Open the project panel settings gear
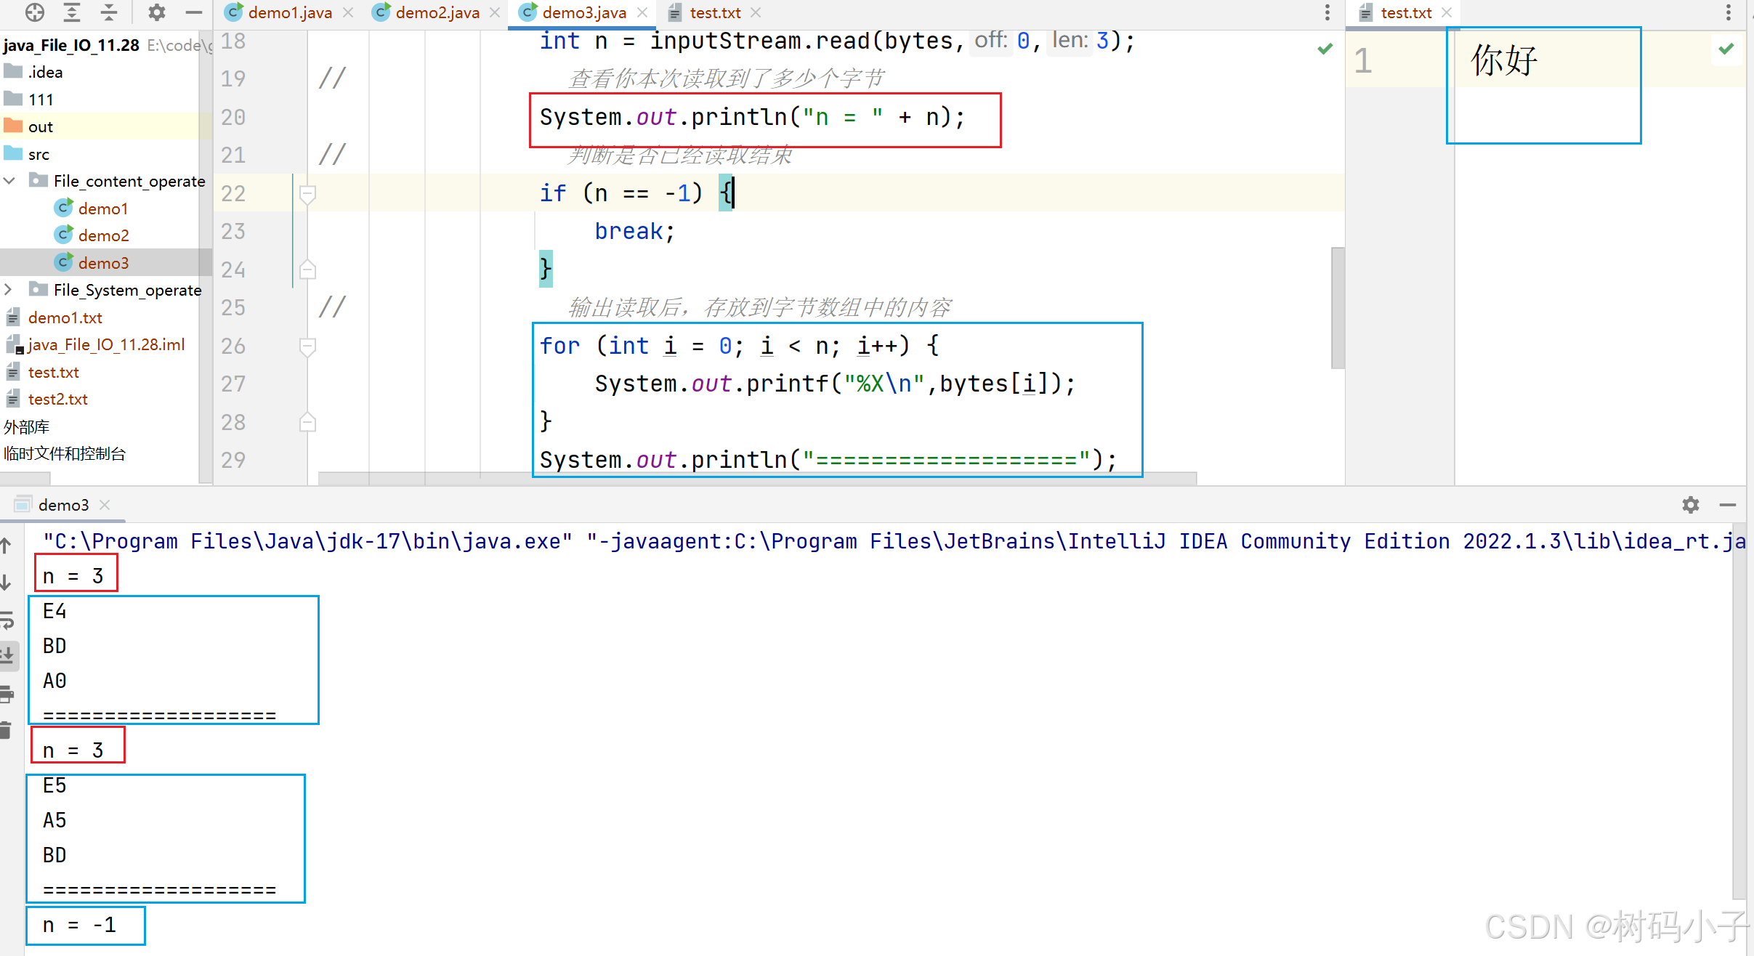This screenshot has height=956, width=1754. [156, 12]
